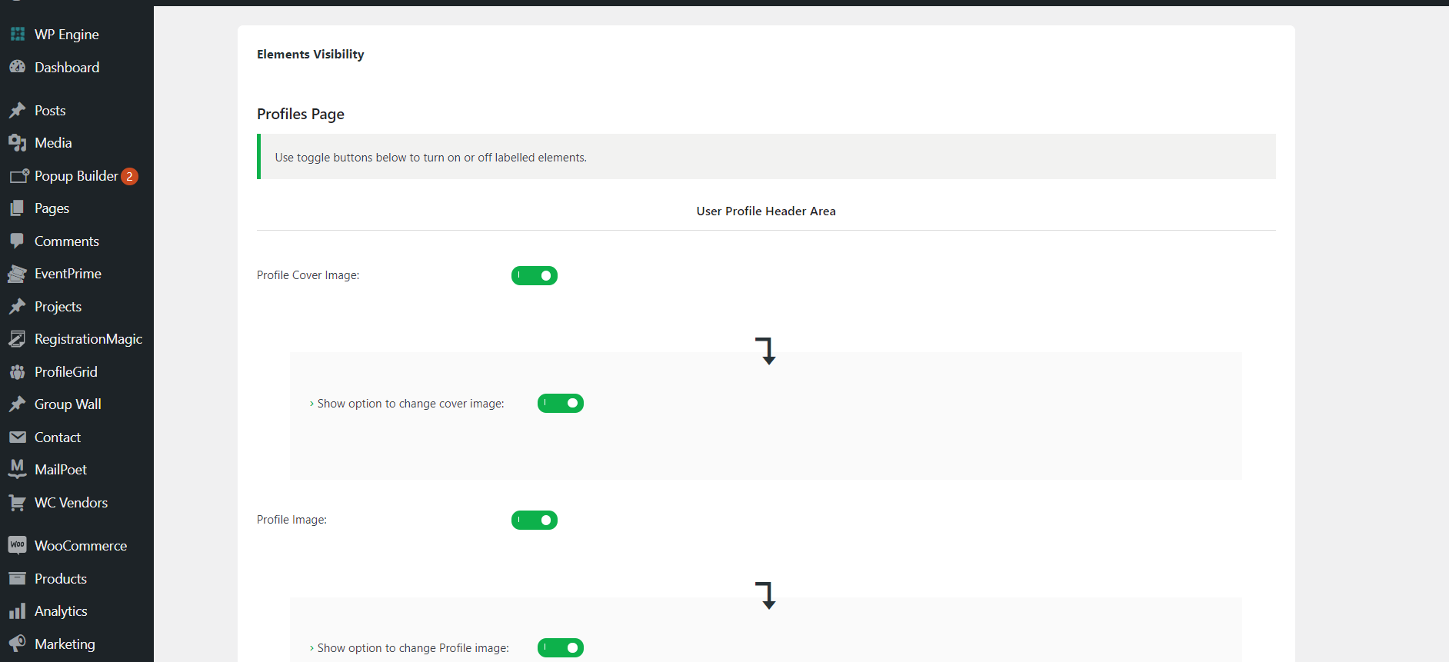Click the RegistrationMagic sidebar icon
The width and height of the screenshot is (1449, 662).
click(x=17, y=339)
